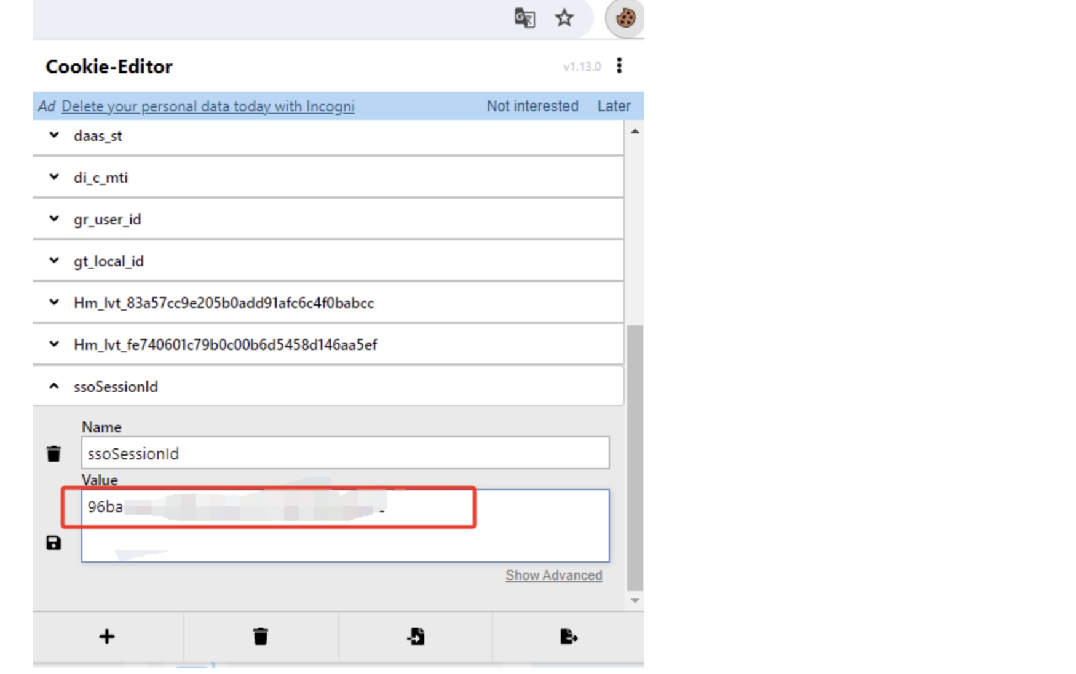This screenshot has height=674, width=1076.
Task: Postpone the ad by clicking Later
Action: pyautogui.click(x=614, y=106)
